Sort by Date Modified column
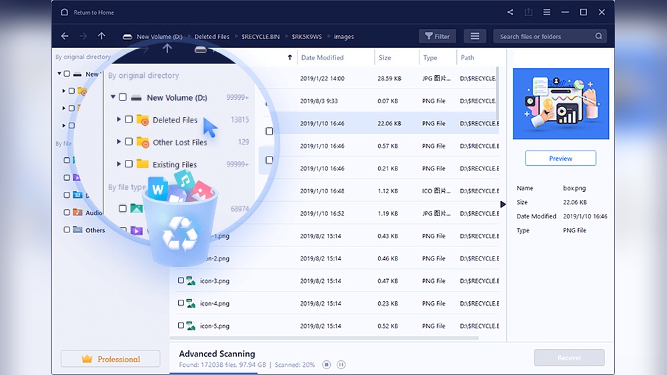The height and width of the screenshot is (375, 667). (x=322, y=57)
